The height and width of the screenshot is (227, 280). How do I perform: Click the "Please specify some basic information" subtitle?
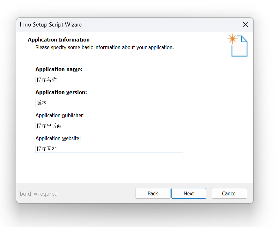tap(105, 47)
